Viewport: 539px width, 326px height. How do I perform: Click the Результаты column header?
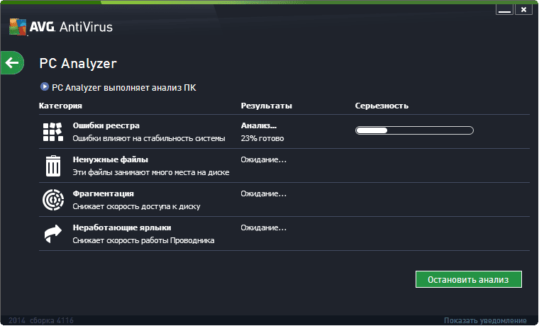point(267,106)
